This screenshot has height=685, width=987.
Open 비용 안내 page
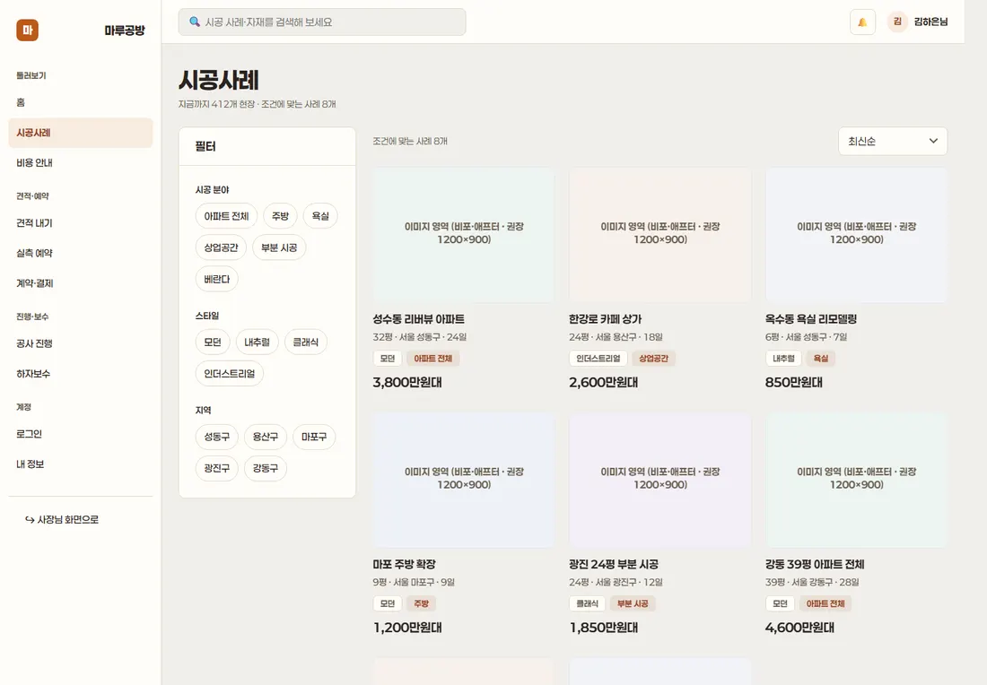[x=81, y=163]
